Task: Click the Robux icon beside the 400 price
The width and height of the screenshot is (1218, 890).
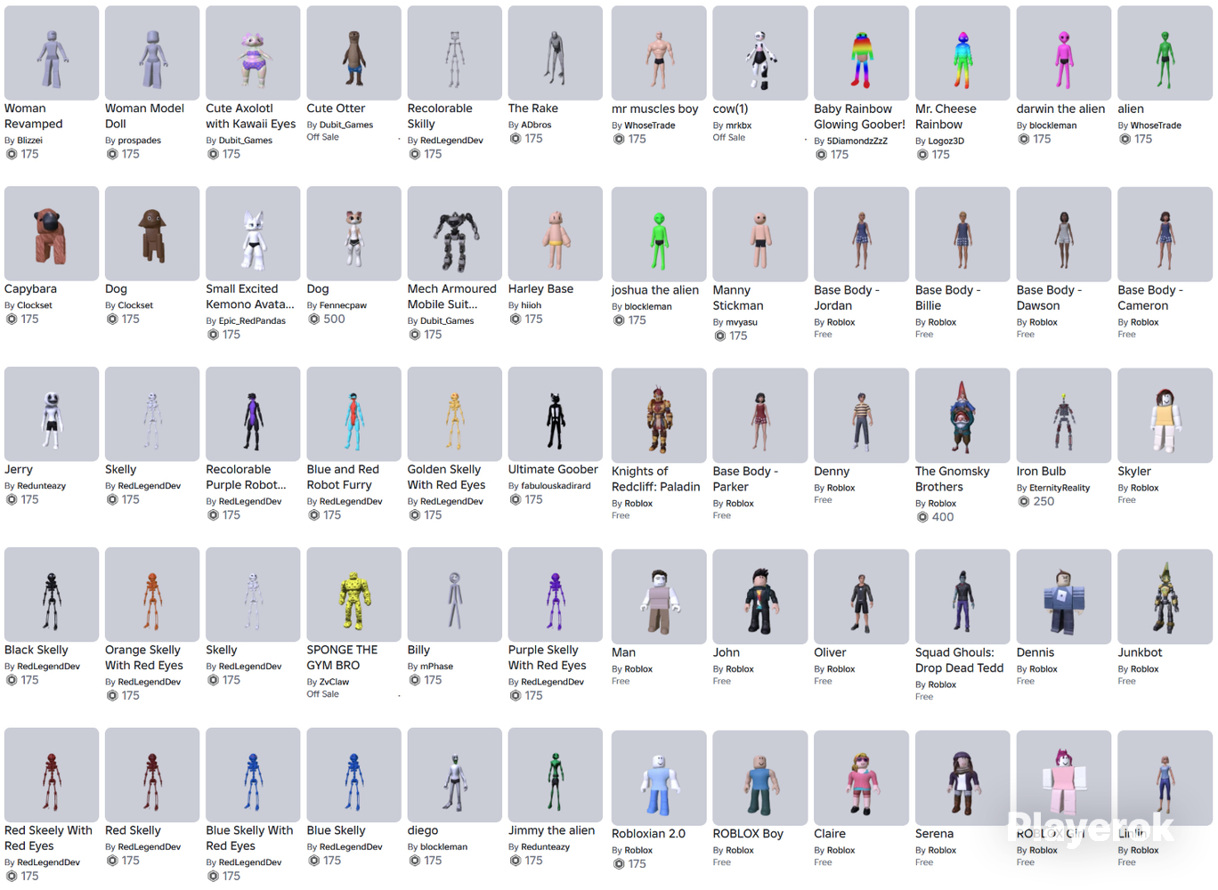Action: [x=922, y=517]
